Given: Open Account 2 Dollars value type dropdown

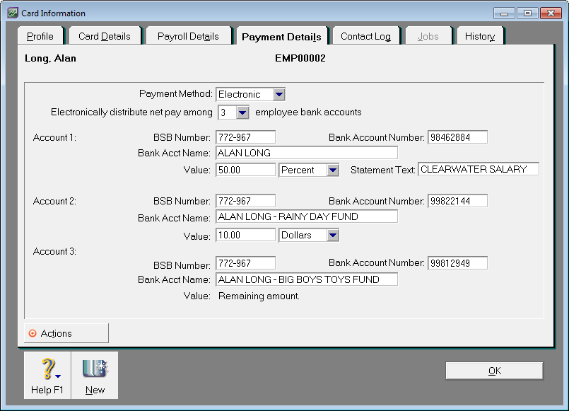Looking at the screenshot, I should [x=332, y=235].
